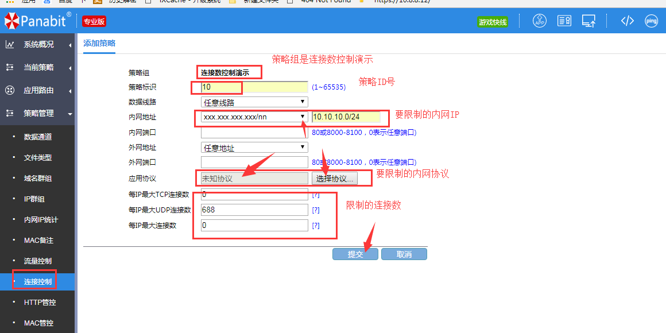666x333 pixels.
Task: Click the [?] help link beside 每IP最大TCP连接数
Action: point(315,195)
